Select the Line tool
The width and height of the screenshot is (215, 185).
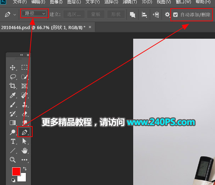click(x=13, y=151)
